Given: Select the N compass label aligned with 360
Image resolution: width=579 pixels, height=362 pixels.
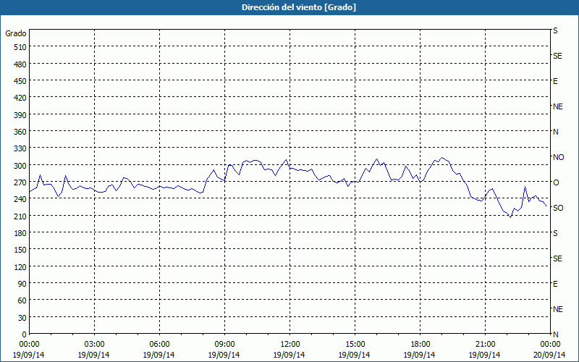Looking at the screenshot, I should pyautogui.click(x=555, y=132).
